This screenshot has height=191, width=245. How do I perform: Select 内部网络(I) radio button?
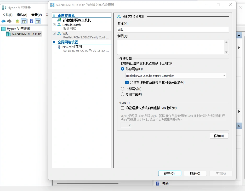click(x=122, y=89)
